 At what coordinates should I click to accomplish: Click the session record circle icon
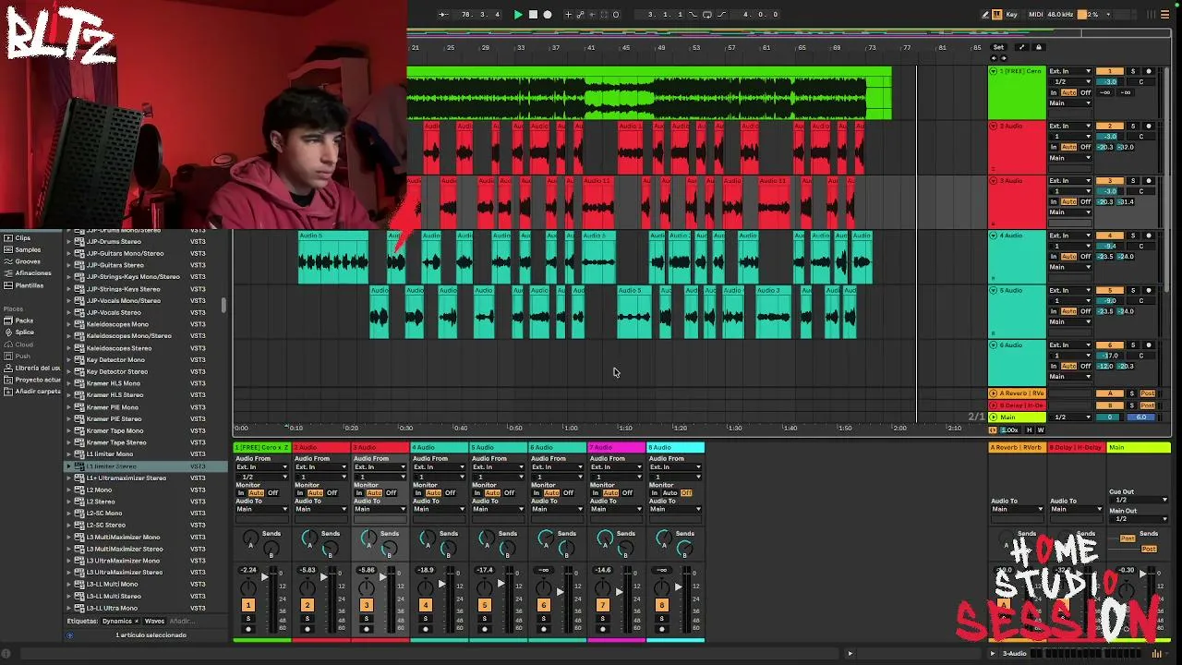click(x=616, y=15)
